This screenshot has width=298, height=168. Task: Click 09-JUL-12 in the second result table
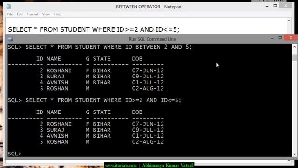pos(148,130)
